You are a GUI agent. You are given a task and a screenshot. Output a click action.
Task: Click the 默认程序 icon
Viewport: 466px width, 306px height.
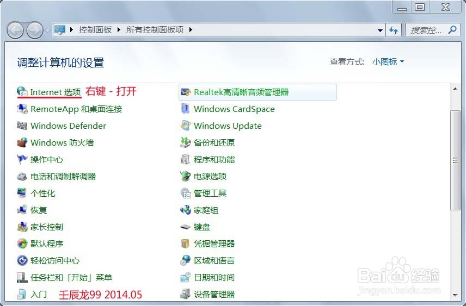[22, 243]
